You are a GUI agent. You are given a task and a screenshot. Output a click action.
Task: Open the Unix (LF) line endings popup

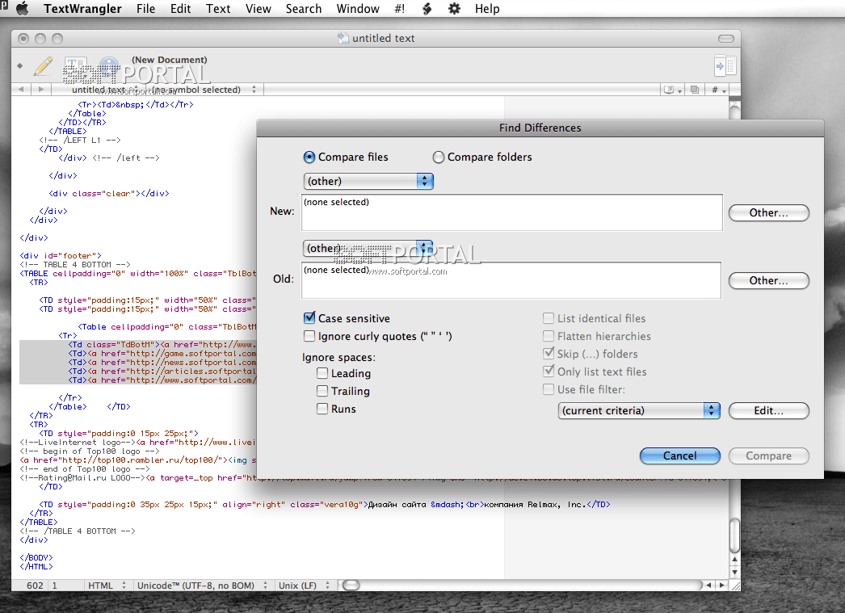point(304,585)
